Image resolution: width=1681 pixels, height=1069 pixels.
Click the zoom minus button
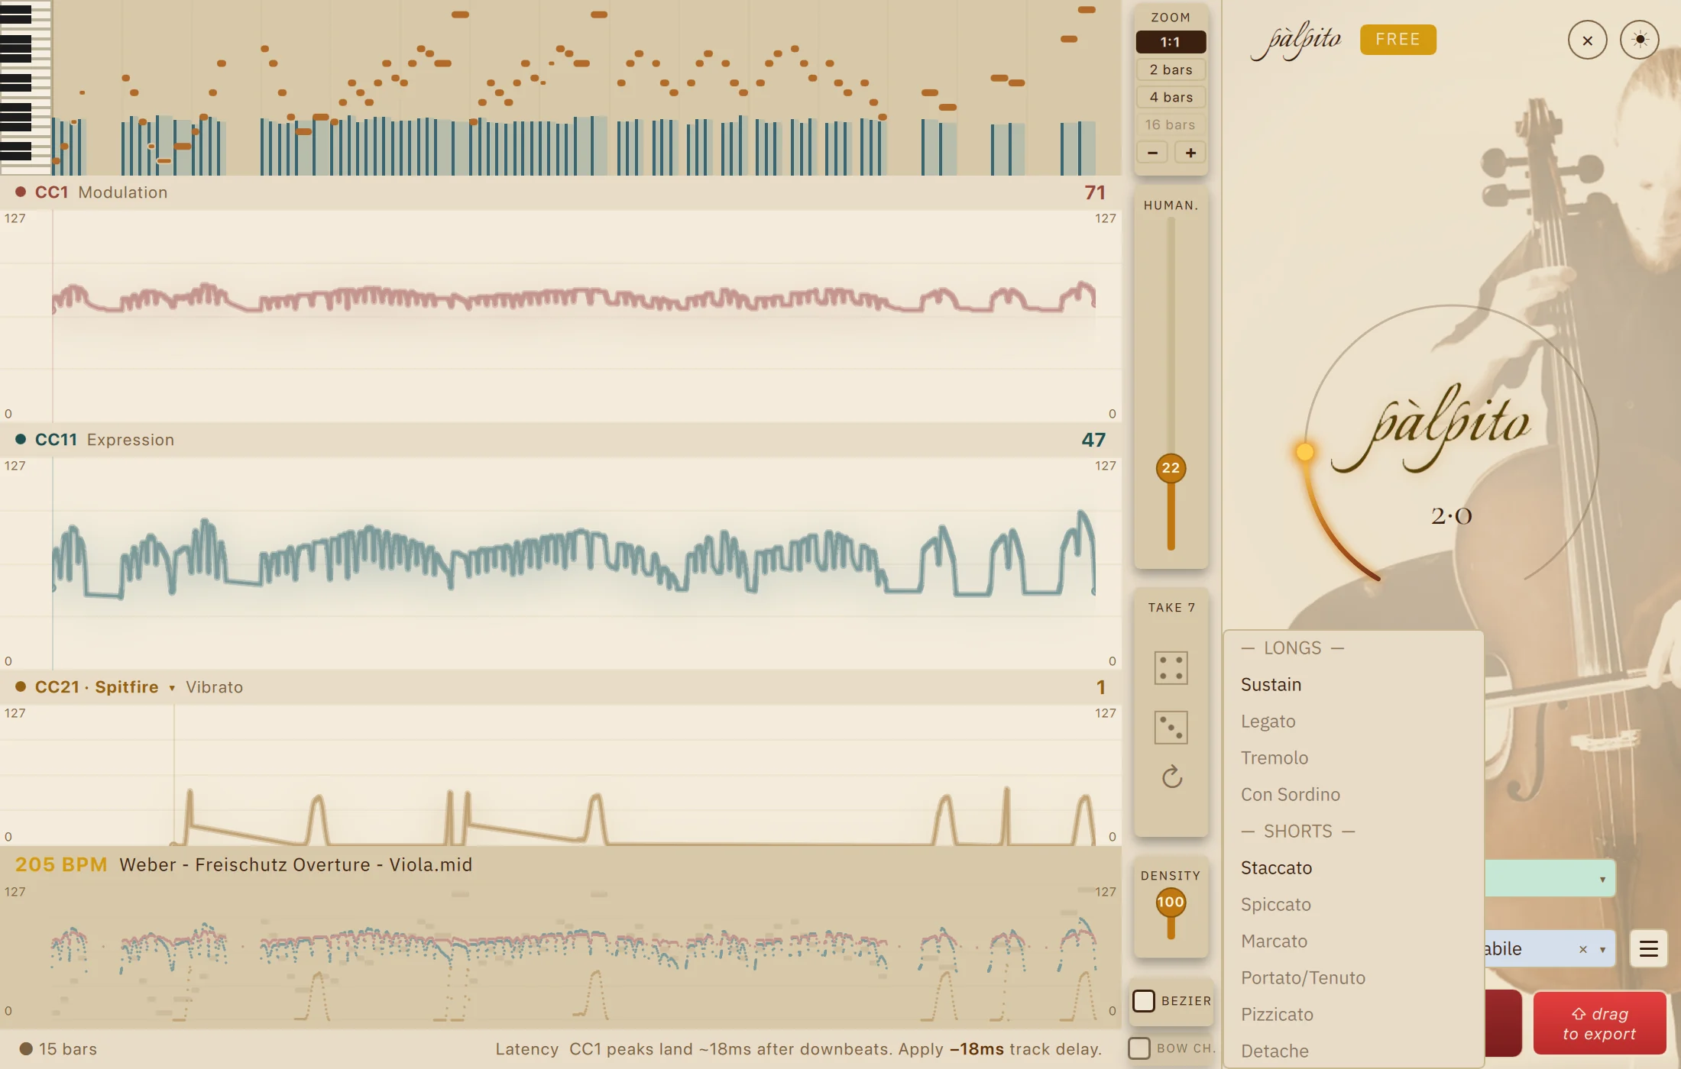[1152, 153]
